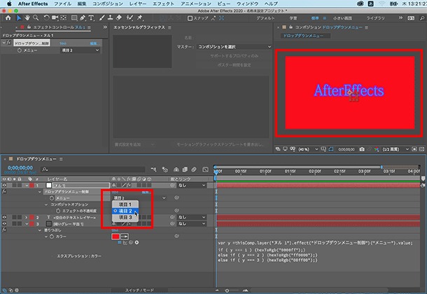
Task: Select the Rectangle shape tool
Action: tap(74, 18)
